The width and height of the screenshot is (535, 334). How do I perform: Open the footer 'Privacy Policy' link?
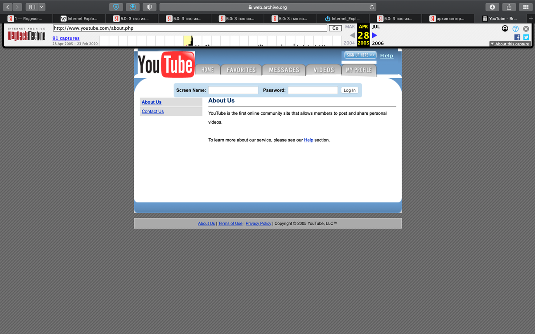[x=259, y=224]
